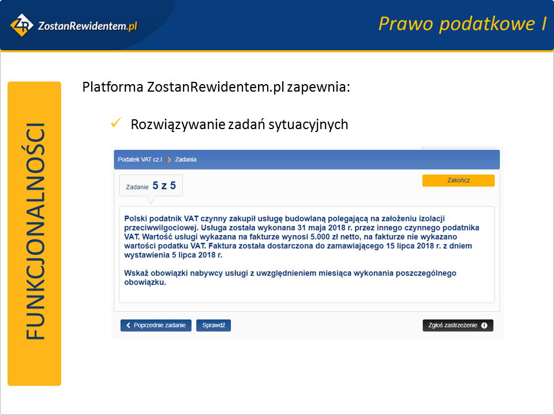Go back with Poprzednie zadanie button
This screenshot has width=554, height=415.
click(156, 325)
